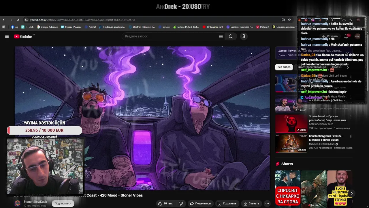This screenshot has height=208, width=369.
Task: Go forward with the browser forward arrow
Action: click(x=11, y=20)
